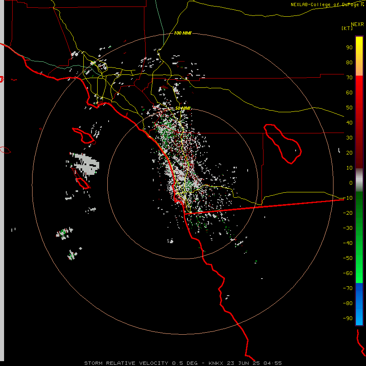Click the NEXR label above the color scale
This screenshot has width=366, height=366.
click(x=357, y=24)
